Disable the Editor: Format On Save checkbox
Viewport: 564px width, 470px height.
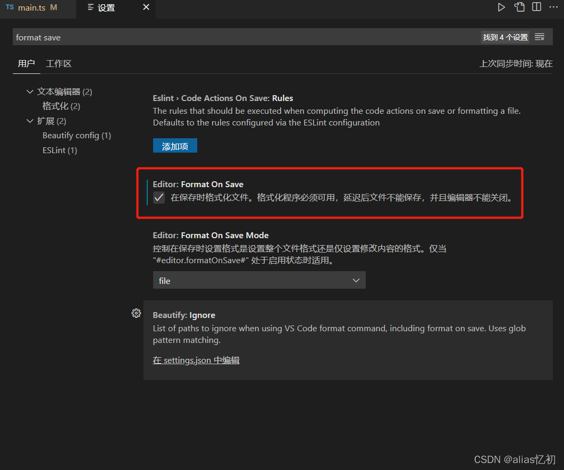pos(158,197)
